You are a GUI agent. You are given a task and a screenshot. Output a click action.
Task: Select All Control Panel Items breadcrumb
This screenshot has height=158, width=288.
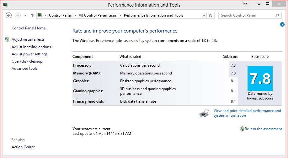click(98, 15)
